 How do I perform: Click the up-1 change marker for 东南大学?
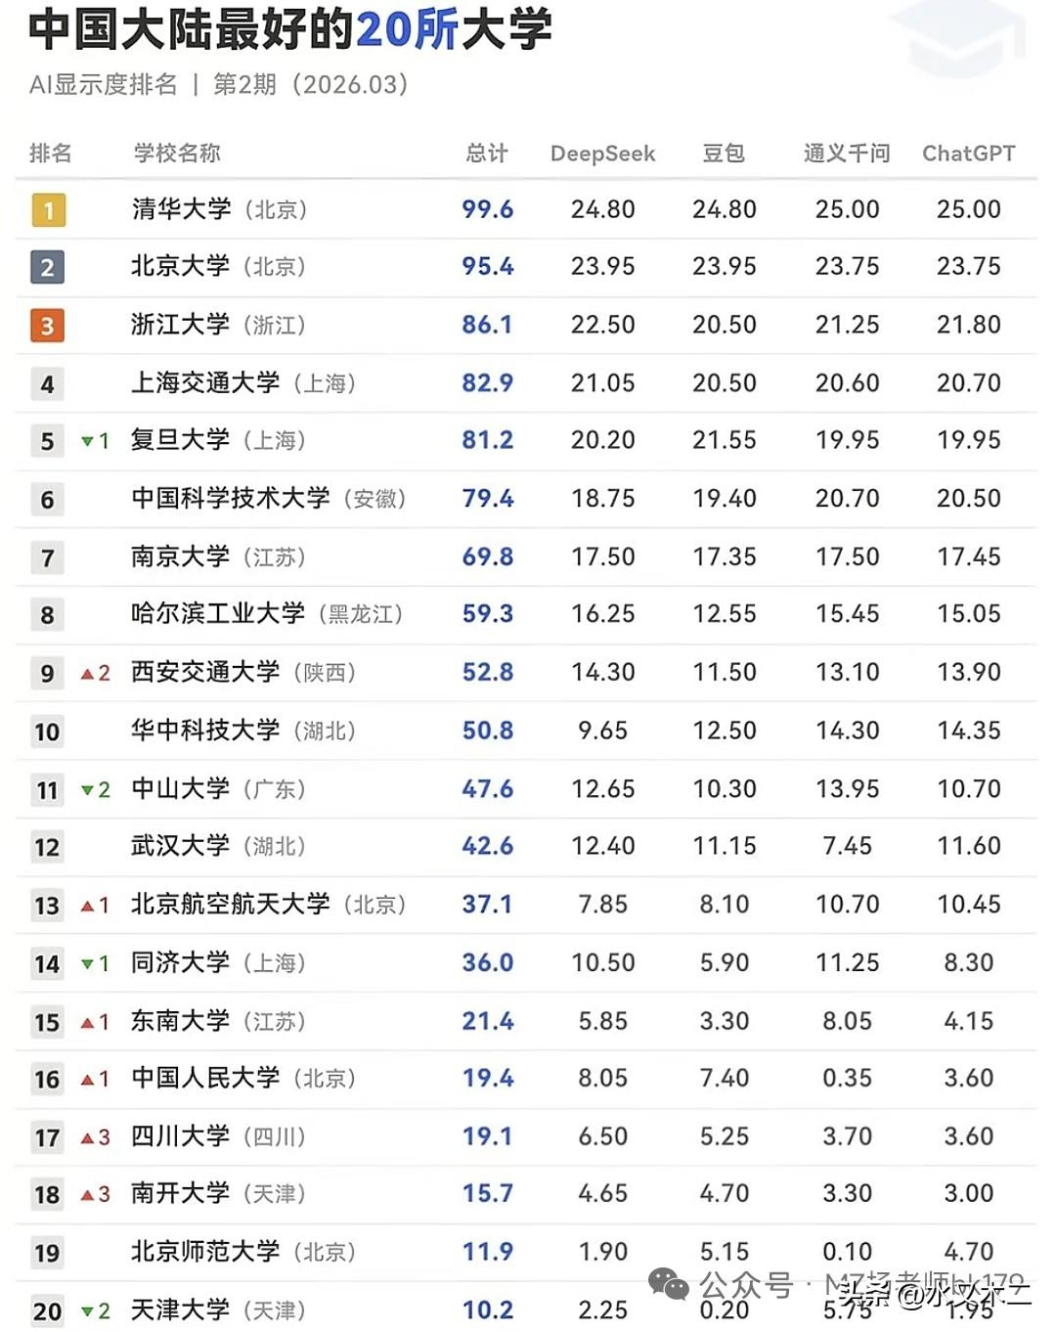click(x=95, y=1022)
